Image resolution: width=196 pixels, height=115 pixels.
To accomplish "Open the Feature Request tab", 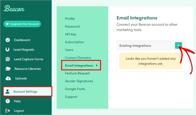I will tap(77, 73).
